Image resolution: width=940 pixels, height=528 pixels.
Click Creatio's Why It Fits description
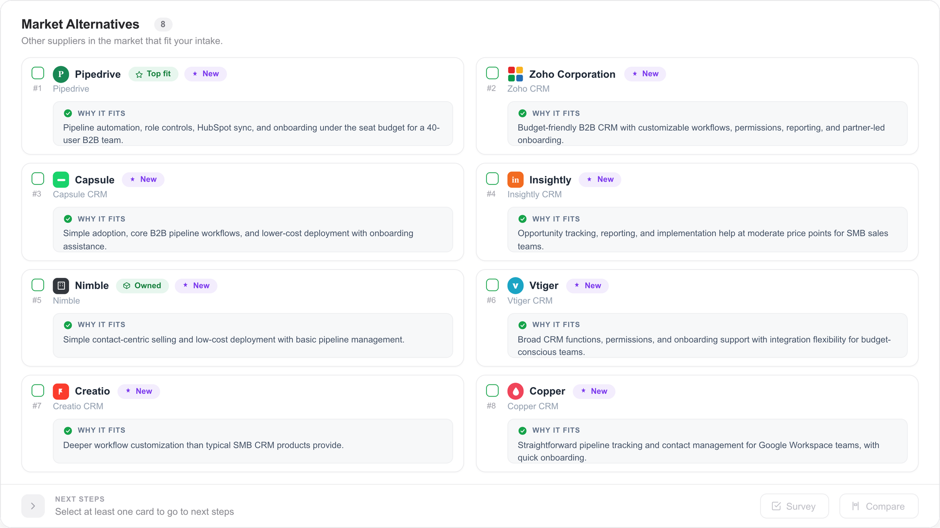tap(204, 445)
